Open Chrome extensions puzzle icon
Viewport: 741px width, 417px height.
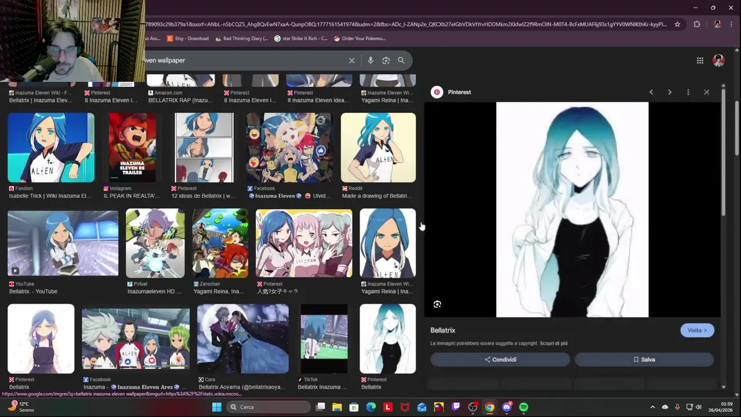[x=697, y=24]
